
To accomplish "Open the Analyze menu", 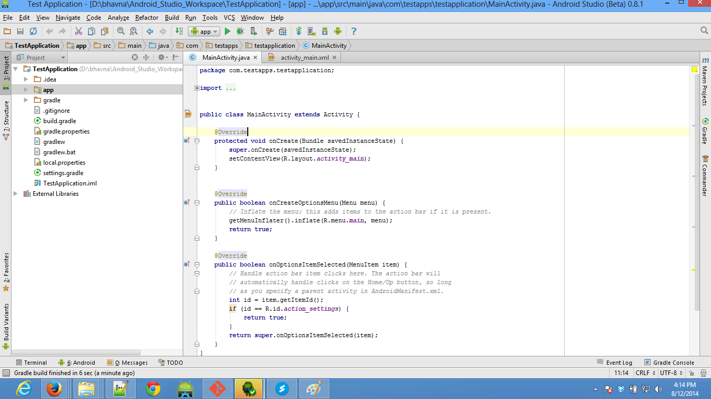I will (x=118, y=18).
